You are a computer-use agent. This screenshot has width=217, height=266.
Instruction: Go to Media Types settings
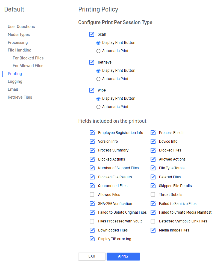click(19, 35)
